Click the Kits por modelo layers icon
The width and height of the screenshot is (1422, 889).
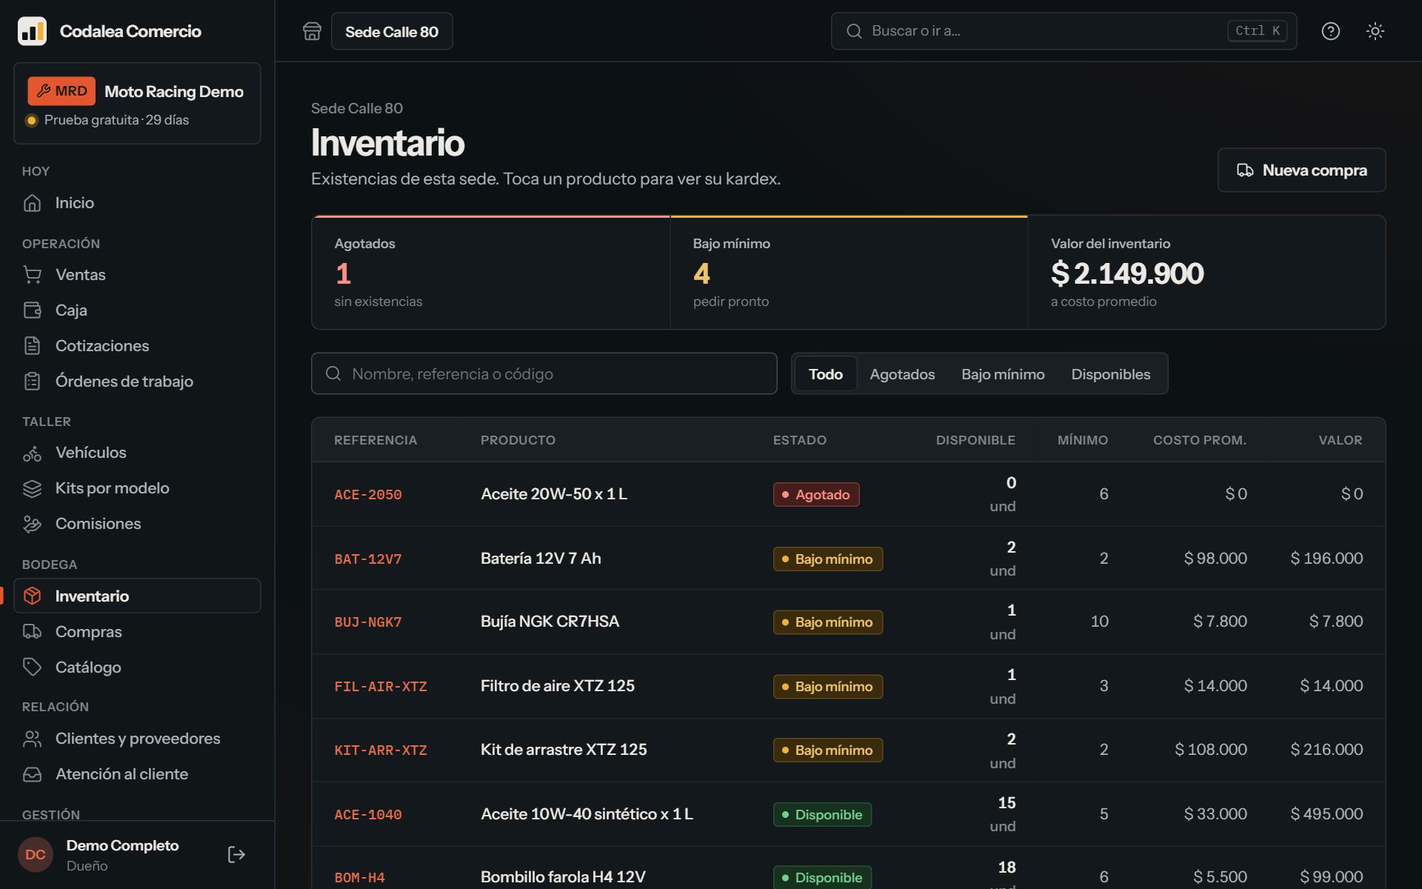point(32,488)
